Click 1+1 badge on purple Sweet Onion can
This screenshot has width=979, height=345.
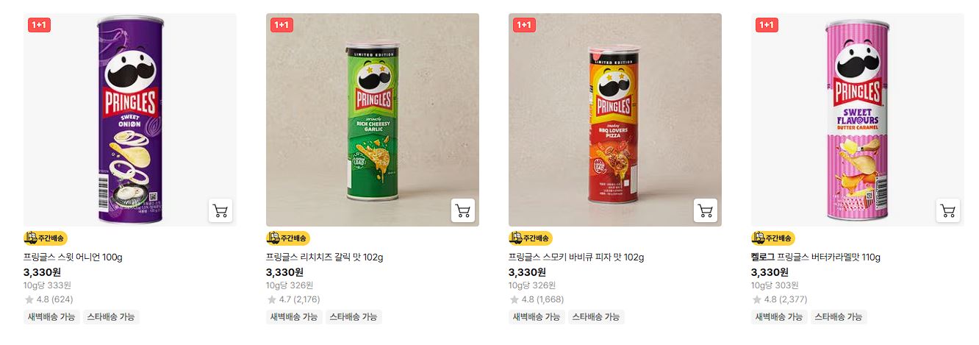39,25
